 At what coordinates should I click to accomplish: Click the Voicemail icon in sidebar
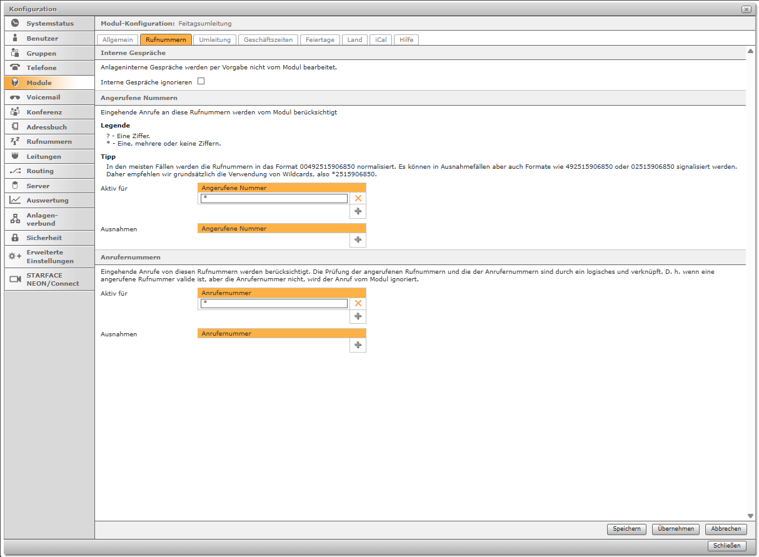point(15,98)
